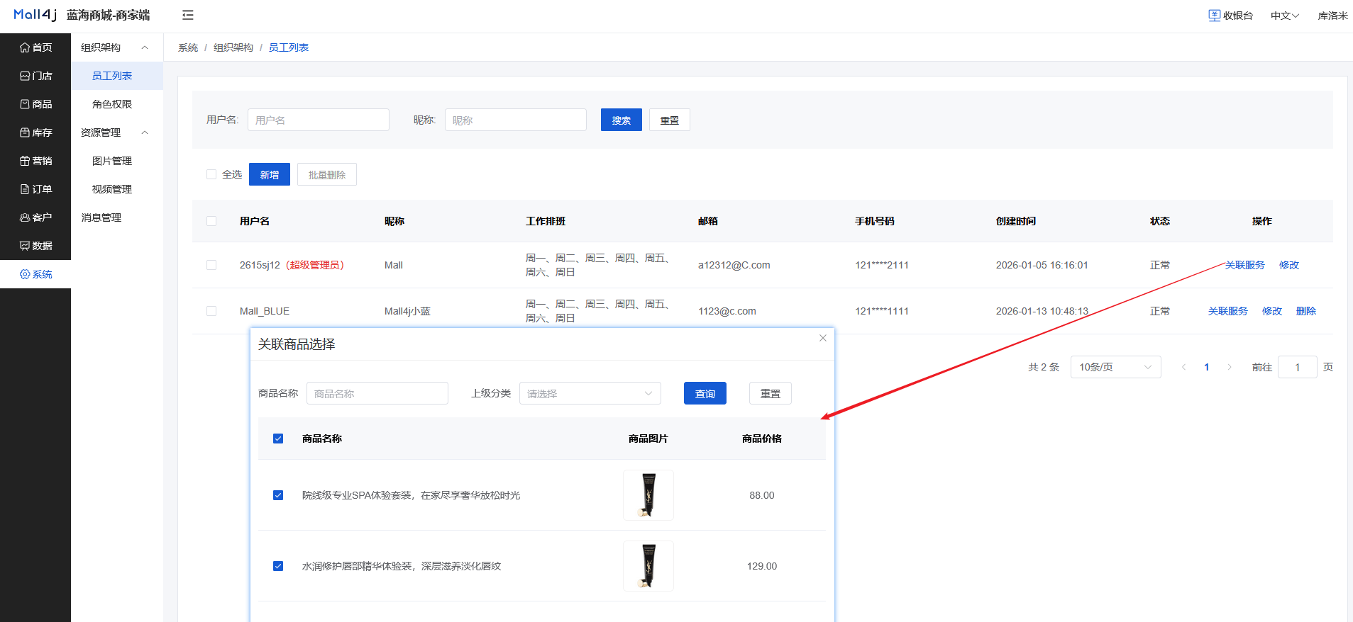Open 客户 in the sidebar
The height and width of the screenshot is (622, 1353).
pos(35,217)
